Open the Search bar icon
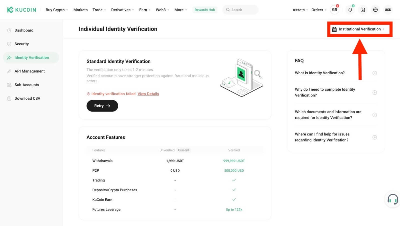 228,10
